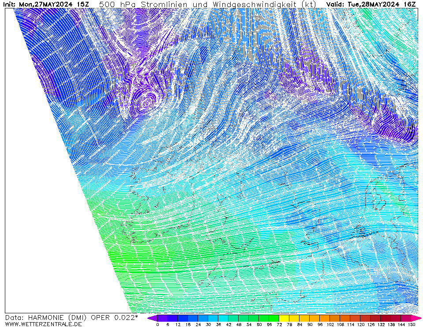Select the bright green 66–72 kt swatch
This screenshot has height=327, width=423.
[x=274, y=318]
